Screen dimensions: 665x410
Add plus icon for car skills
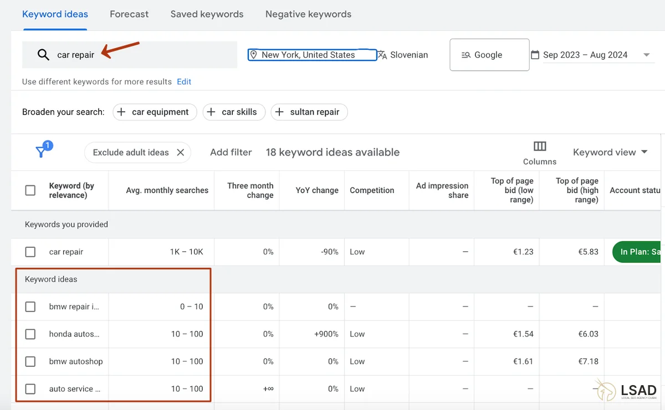pyautogui.click(x=211, y=112)
